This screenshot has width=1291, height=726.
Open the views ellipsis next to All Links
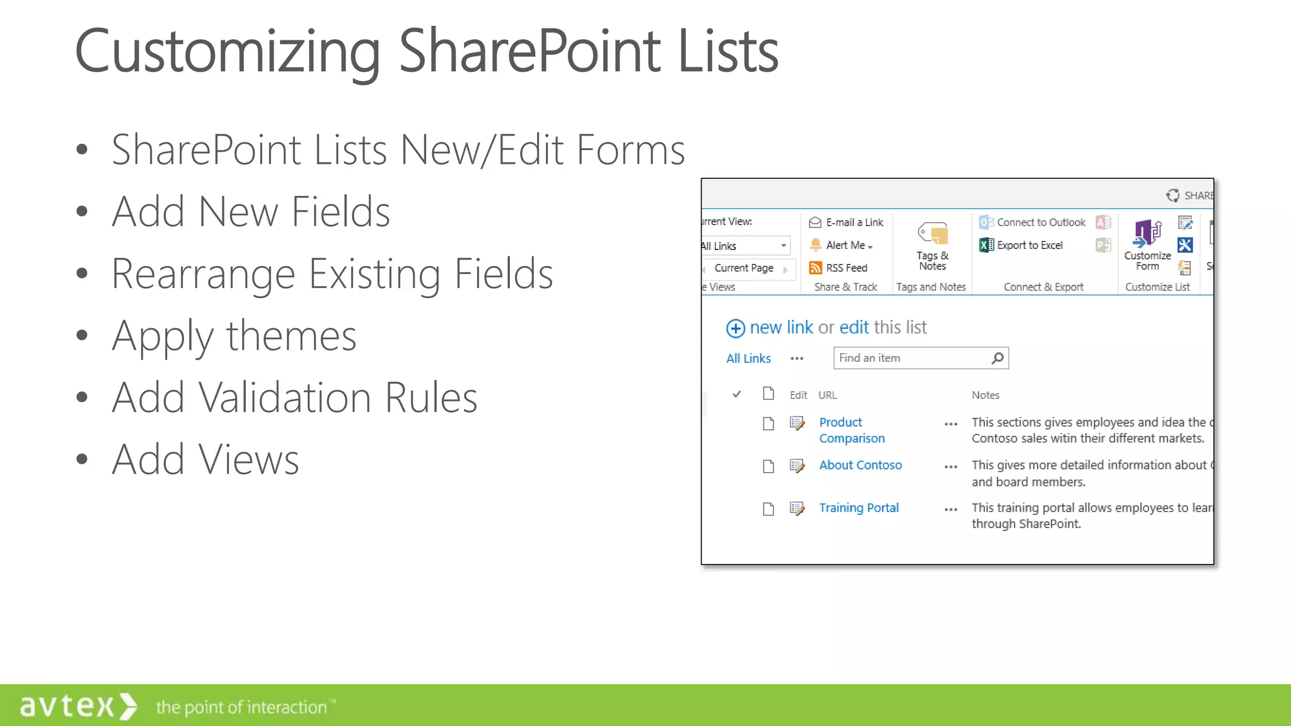coord(797,359)
